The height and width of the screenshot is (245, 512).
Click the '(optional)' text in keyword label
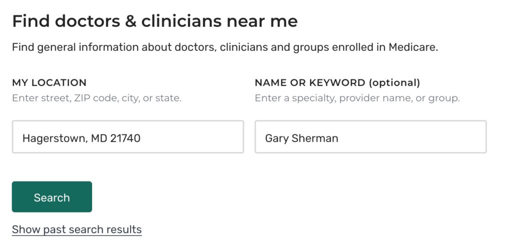394,83
